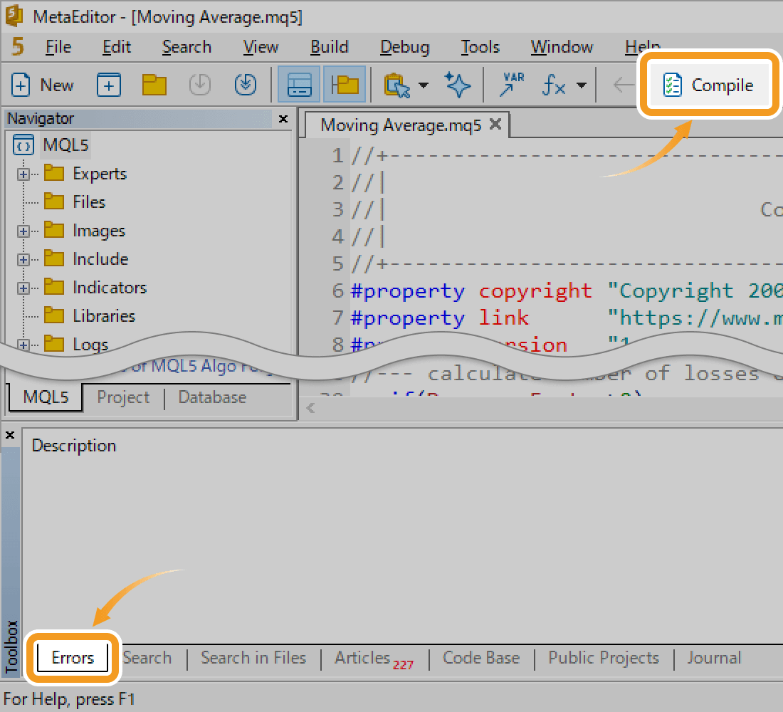Click the New file button

click(43, 85)
